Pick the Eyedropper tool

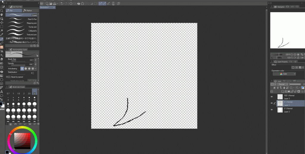tap(1, 35)
